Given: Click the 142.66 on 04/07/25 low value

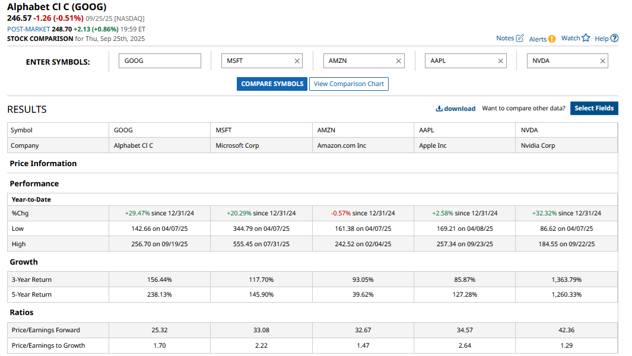Looking at the screenshot, I should coord(160,228).
